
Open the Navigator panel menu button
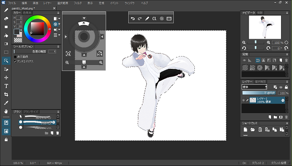(287, 13)
